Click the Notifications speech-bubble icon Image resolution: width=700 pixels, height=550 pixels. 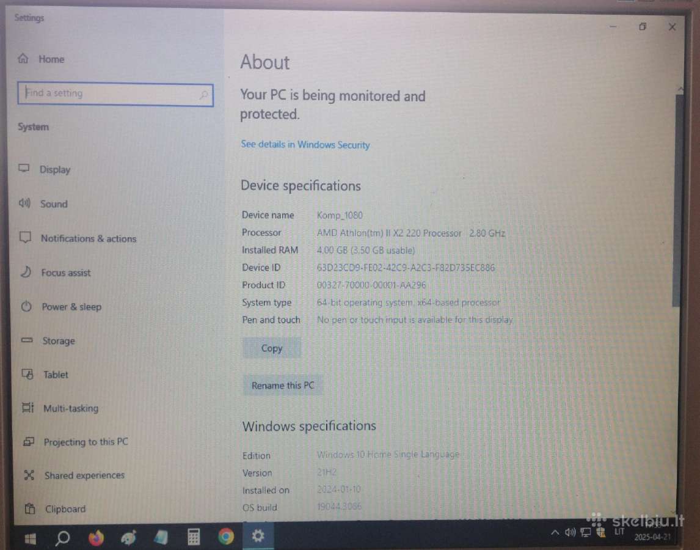coord(25,237)
